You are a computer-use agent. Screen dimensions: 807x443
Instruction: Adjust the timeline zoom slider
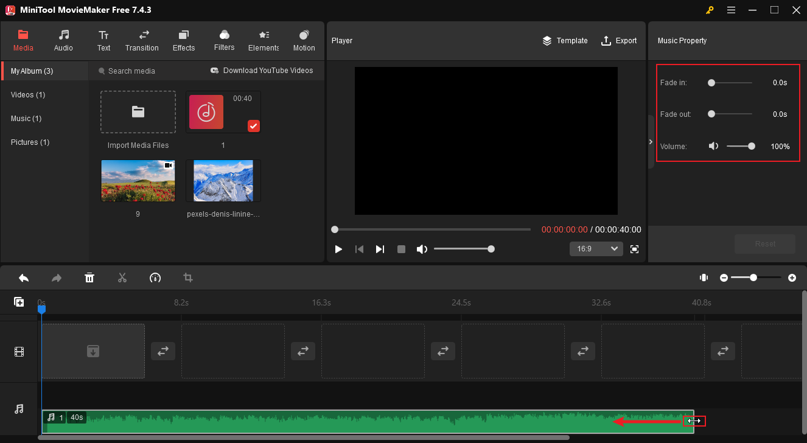[x=756, y=277]
